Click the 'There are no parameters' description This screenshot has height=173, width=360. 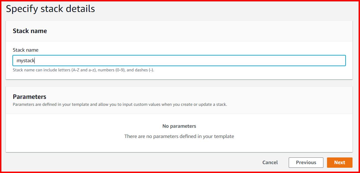[x=179, y=136]
